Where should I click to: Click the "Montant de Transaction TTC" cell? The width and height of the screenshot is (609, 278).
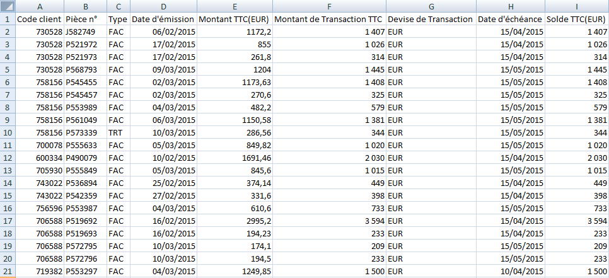click(328, 19)
